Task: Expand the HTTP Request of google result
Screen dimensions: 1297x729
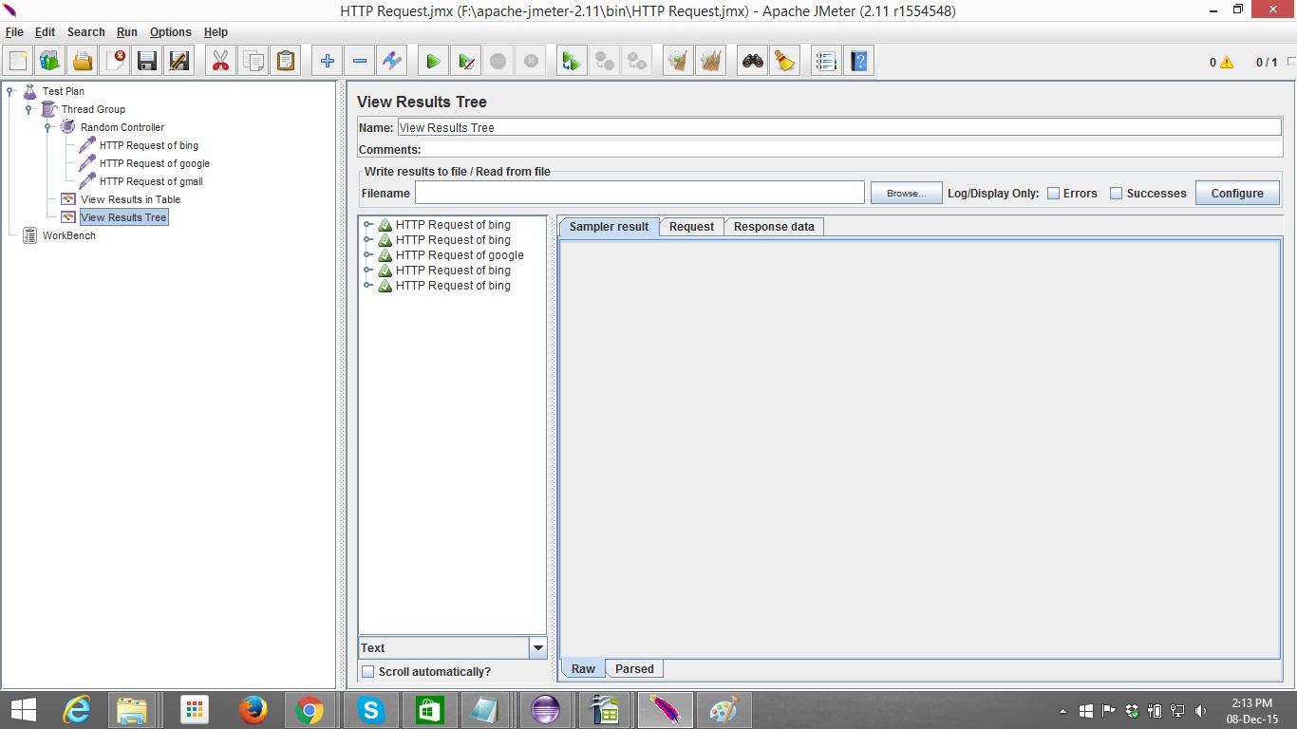Action: (x=368, y=255)
